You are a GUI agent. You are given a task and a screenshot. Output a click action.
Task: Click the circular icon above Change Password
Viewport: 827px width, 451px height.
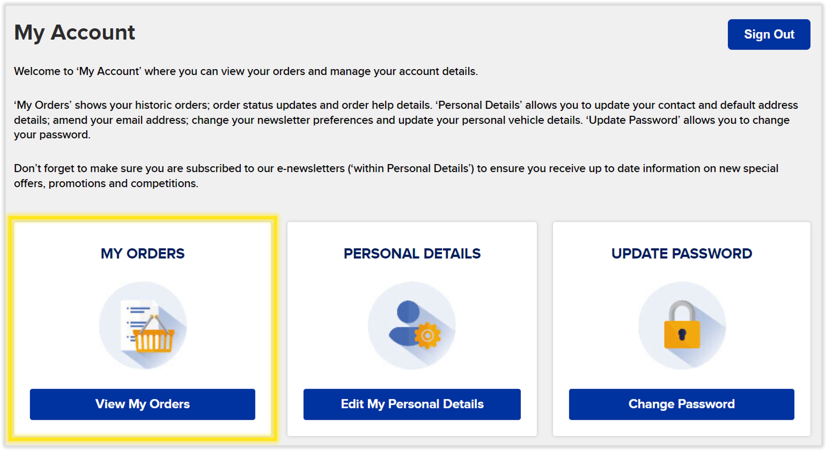pos(677,326)
